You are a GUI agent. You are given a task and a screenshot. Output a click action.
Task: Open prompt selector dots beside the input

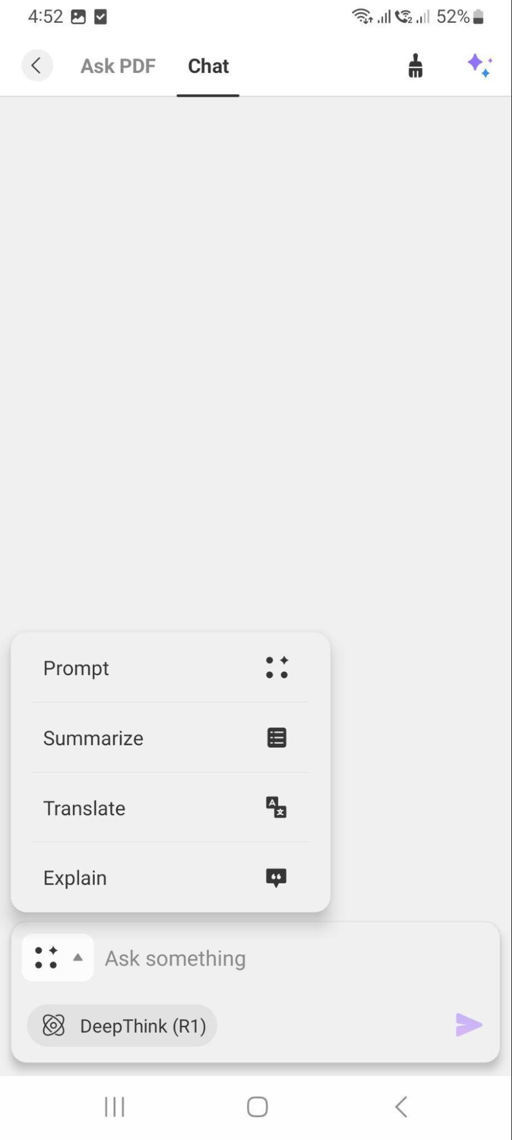pos(46,958)
